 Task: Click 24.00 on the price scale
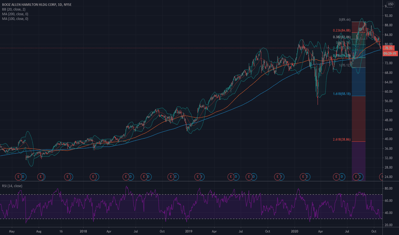(389, 177)
